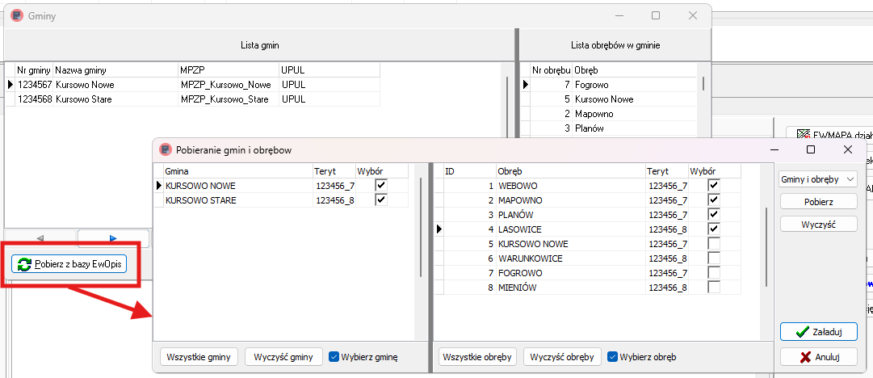The height and width of the screenshot is (378, 873).
Task: Click Nazwa gminy column header
Action: pyautogui.click(x=115, y=71)
